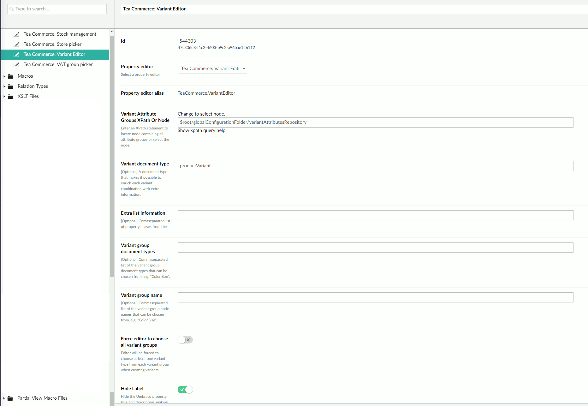Click the Variant group name label
This screenshot has width=588, height=406.
(141, 295)
